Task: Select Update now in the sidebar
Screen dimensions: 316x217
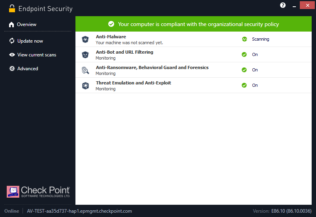Action: (30, 41)
